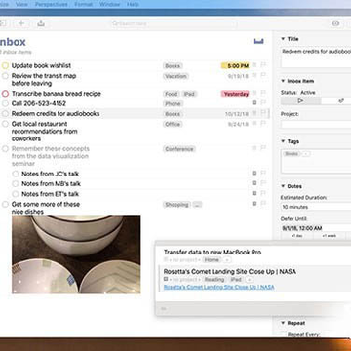
Task: Click the note icon under Transfer data entry
Action: click(x=166, y=259)
